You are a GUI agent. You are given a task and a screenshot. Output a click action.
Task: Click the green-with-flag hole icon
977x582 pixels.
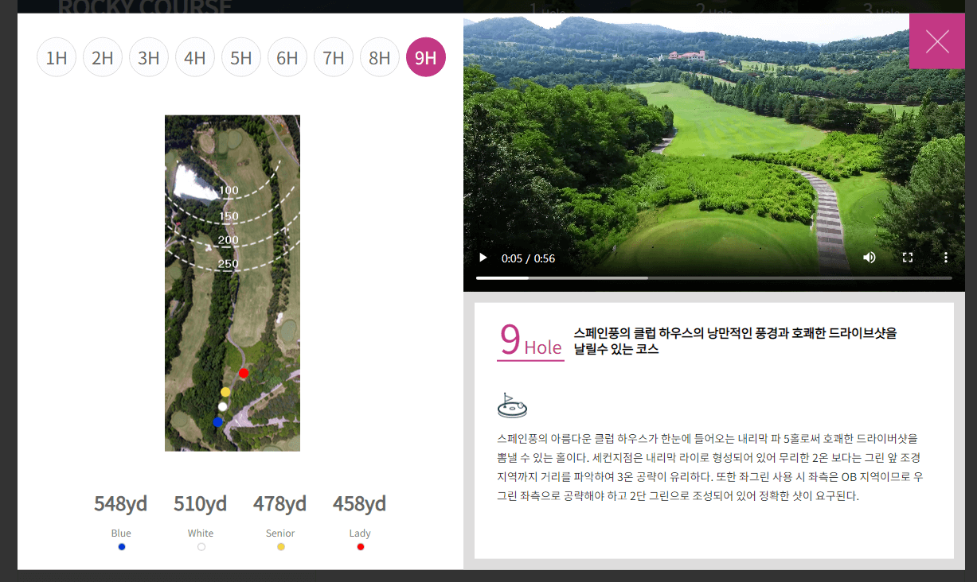[x=512, y=405]
